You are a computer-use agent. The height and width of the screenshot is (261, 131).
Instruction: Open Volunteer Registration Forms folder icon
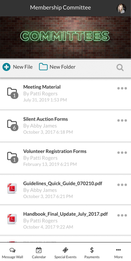(x=12, y=158)
